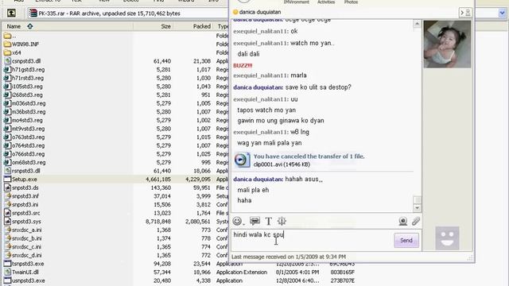Click the TwainUI.dll file name
The image size is (509, 286).
point(25,272)
